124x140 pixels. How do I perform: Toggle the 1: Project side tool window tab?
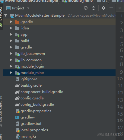coord(1,15)
